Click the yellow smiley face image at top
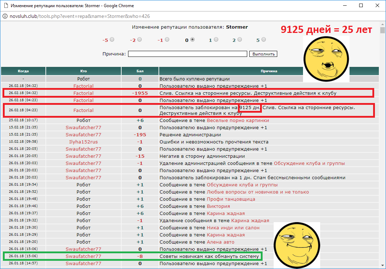This screenshot has height=269, width=386. [x=326, y=59]
